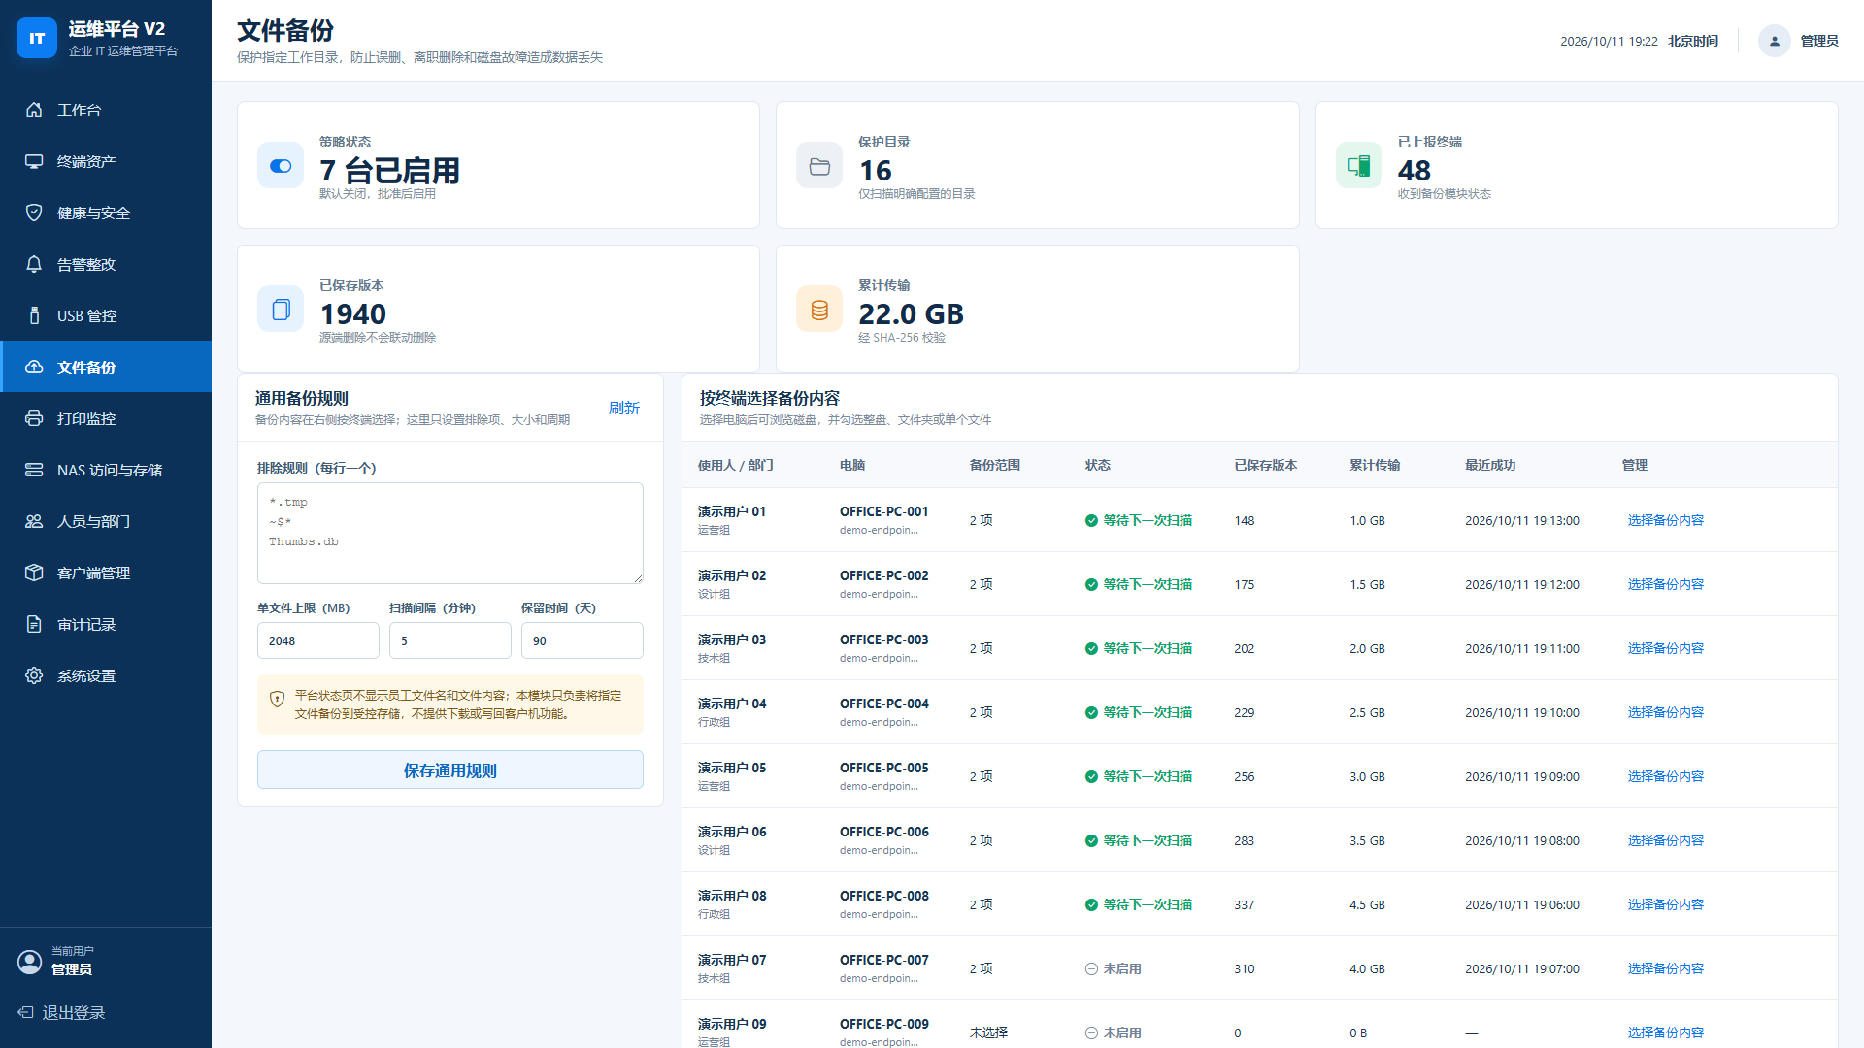1864x1048 pixels.
Task: Click the reported endpoints device icon
Action: pyautogui.click(x=1359, y=166)
